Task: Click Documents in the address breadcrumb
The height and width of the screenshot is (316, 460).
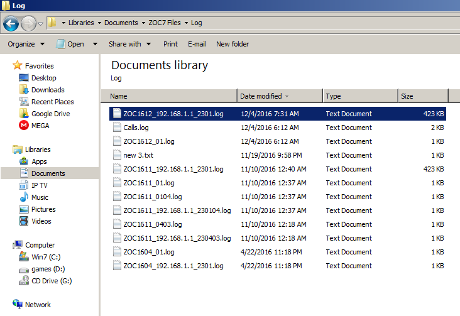Action: (x=121, y=23)
